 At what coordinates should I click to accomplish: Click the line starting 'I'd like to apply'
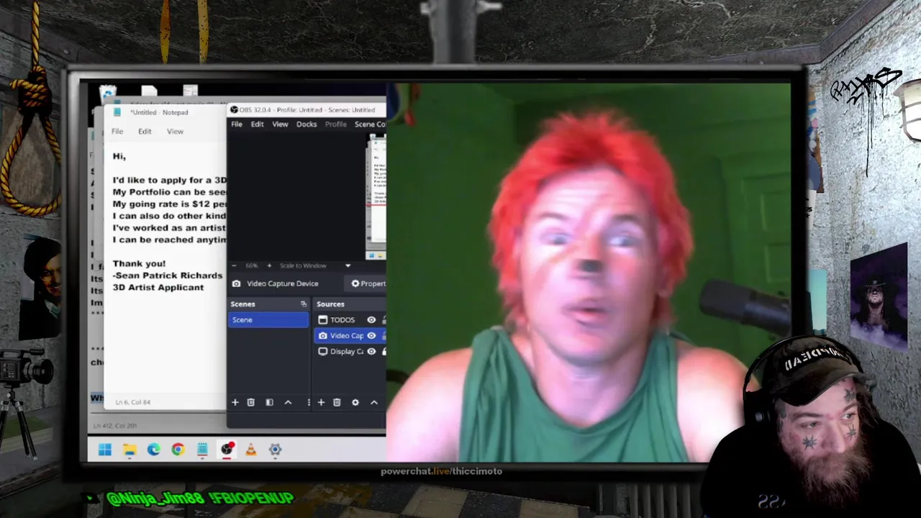[169, 180]
